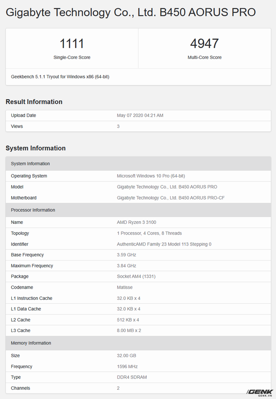276x399 pixels.
Task: Click the 'Channels' label
Action: coord(20,388)
